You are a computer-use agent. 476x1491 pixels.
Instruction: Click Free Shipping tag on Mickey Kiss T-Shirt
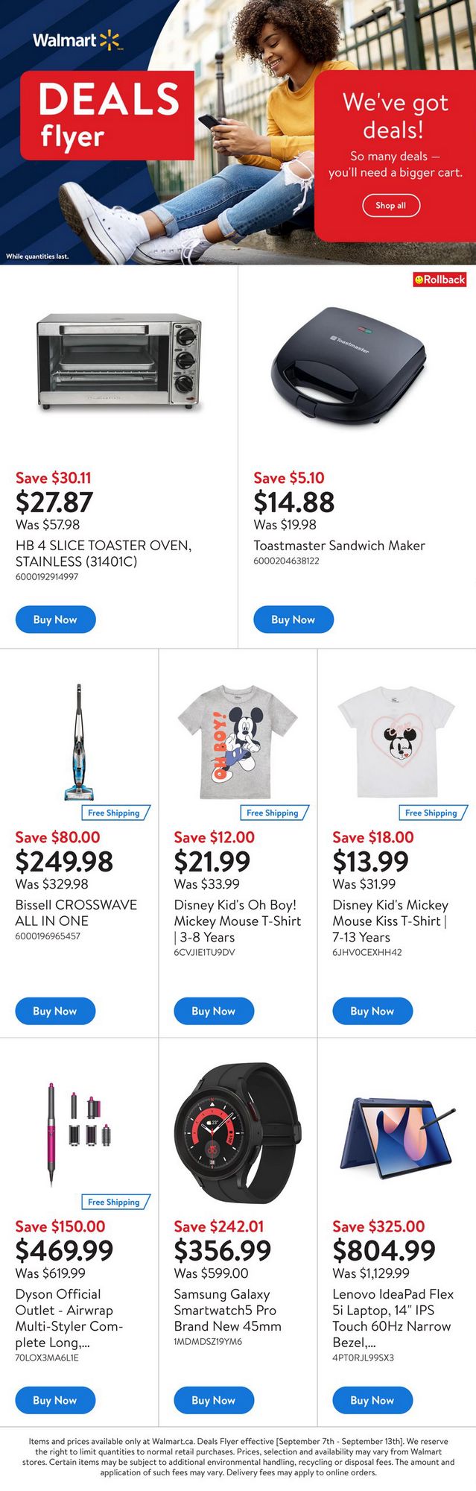(433, 813)
